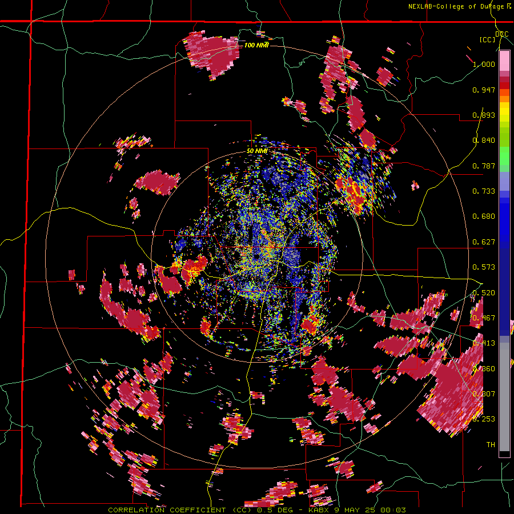514x514 pixels.
Task: Click the TH legend label
Action: 491,445
